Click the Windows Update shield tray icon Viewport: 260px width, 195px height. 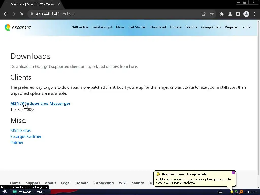point(232,192)
